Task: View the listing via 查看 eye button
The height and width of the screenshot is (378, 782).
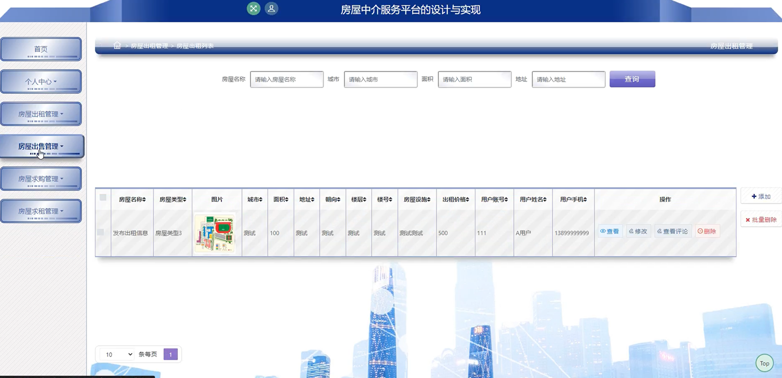Action: pos(610,231)
